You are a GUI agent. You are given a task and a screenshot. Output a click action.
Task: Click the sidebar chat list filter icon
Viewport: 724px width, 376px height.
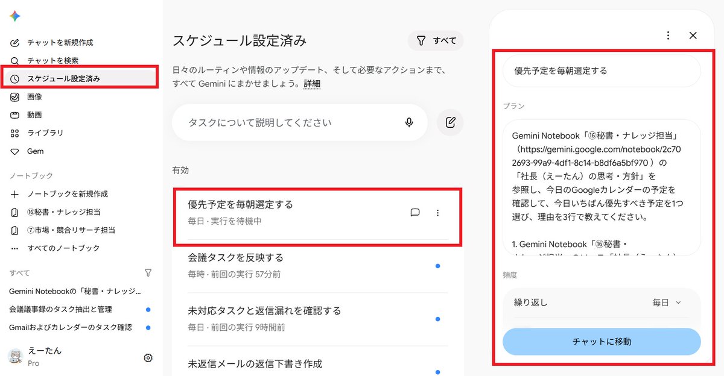[148, 273]
